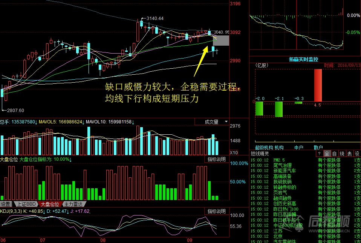Select the '统' filter in 短线精灵
This screenshot has height=243, width=361.
[x=342, y=154]
